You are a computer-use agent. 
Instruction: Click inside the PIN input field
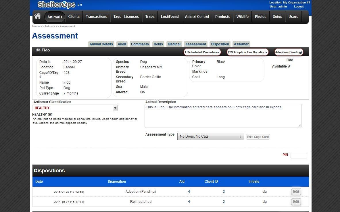point(299,155)
